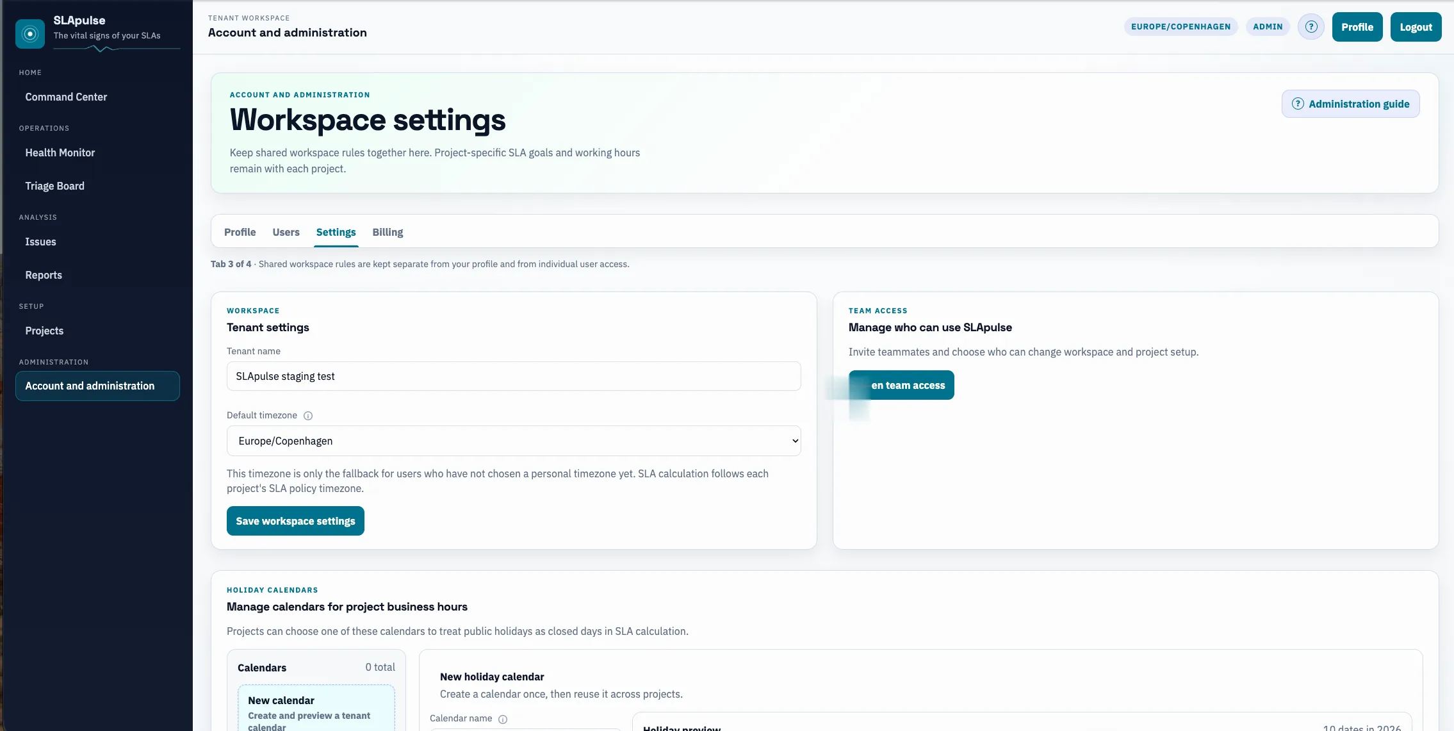Image resolution: width=1454 pixels, height=731 pixels.
Task: Click the Calendar name info icon
Action: (x=503, y=719)
